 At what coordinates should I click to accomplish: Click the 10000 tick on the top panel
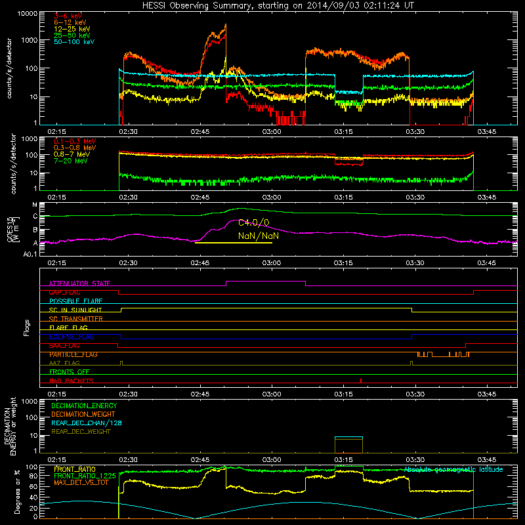[x=28, y=13]
